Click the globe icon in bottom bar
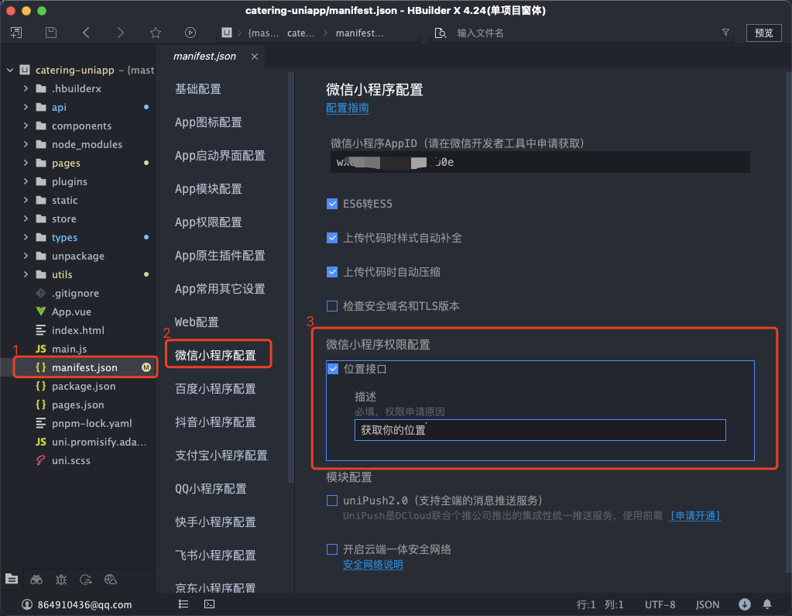This screenshot has height=616, width=792. pos(111,579)
